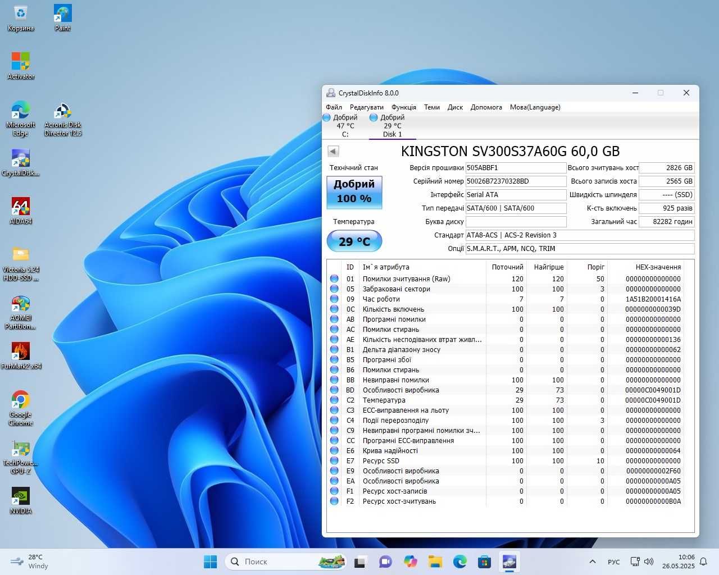Click the power-on count 925 разів
The width and height of the screenshot is (719, 575).
(667, 208)
